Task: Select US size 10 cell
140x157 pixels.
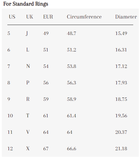Action: pyautogui.click(x=10, y=116)
